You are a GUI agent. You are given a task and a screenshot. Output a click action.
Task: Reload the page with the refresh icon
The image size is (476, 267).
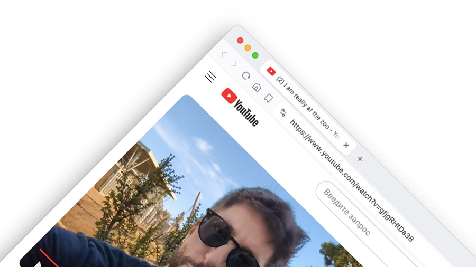[246, 75]
